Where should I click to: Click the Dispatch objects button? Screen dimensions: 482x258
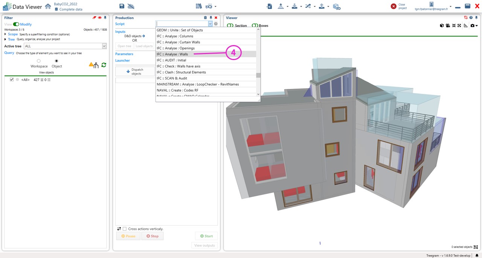[135, 71]
